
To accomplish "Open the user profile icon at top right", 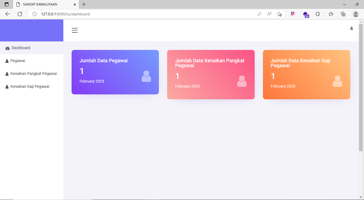I will (x=351, y=28).
